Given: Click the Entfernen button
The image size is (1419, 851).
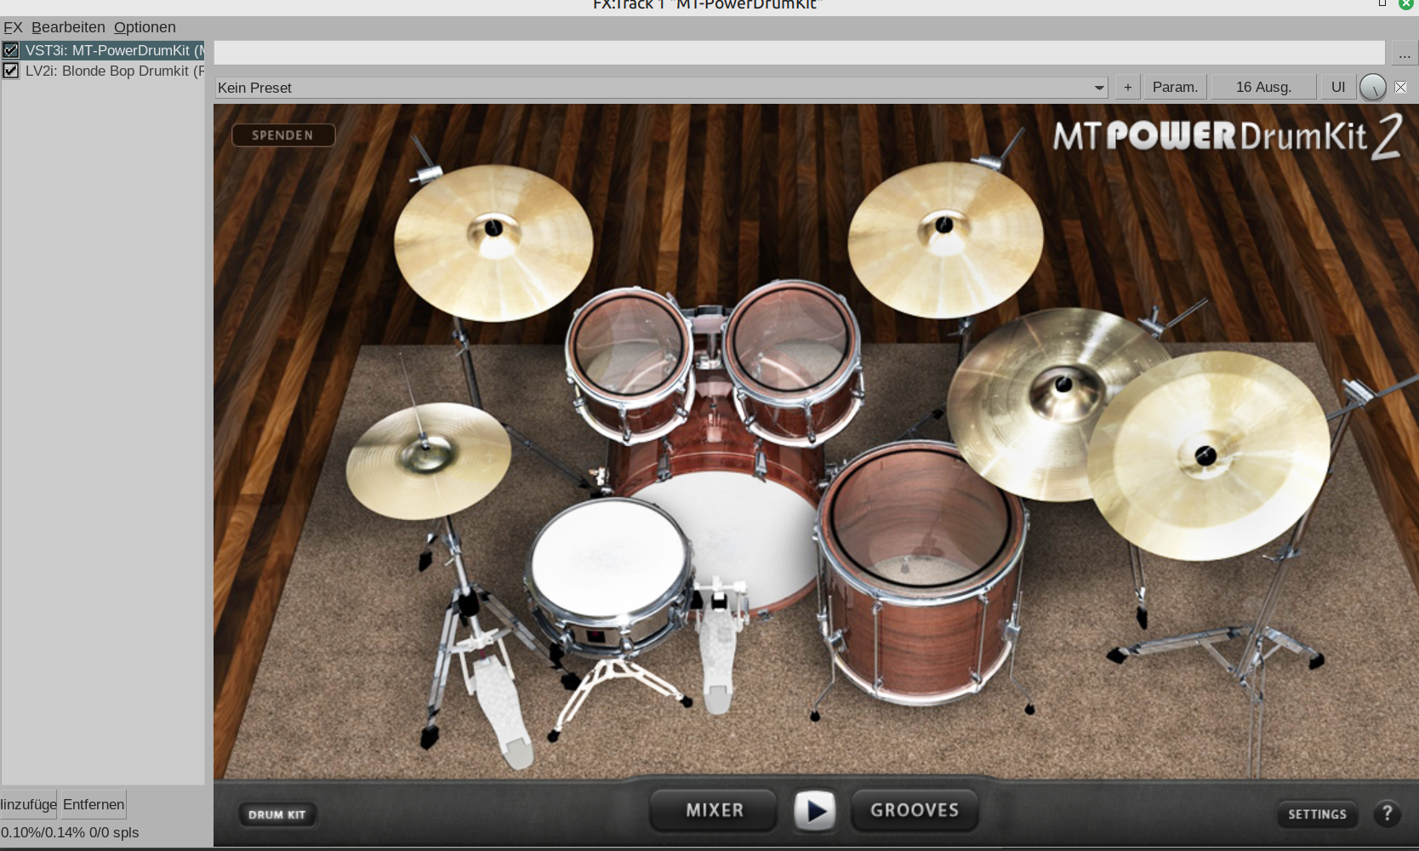Looking at the screenshot, I should [x=94, y=804].
